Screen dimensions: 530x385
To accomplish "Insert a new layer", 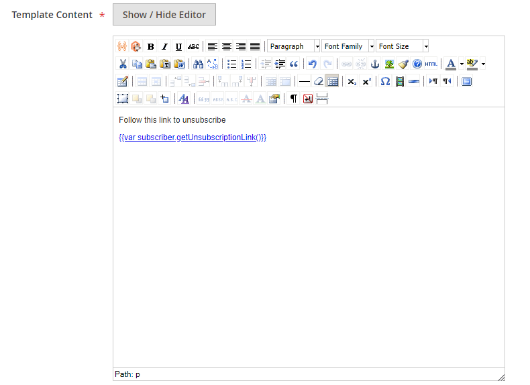I will click(x=122, y=99).
